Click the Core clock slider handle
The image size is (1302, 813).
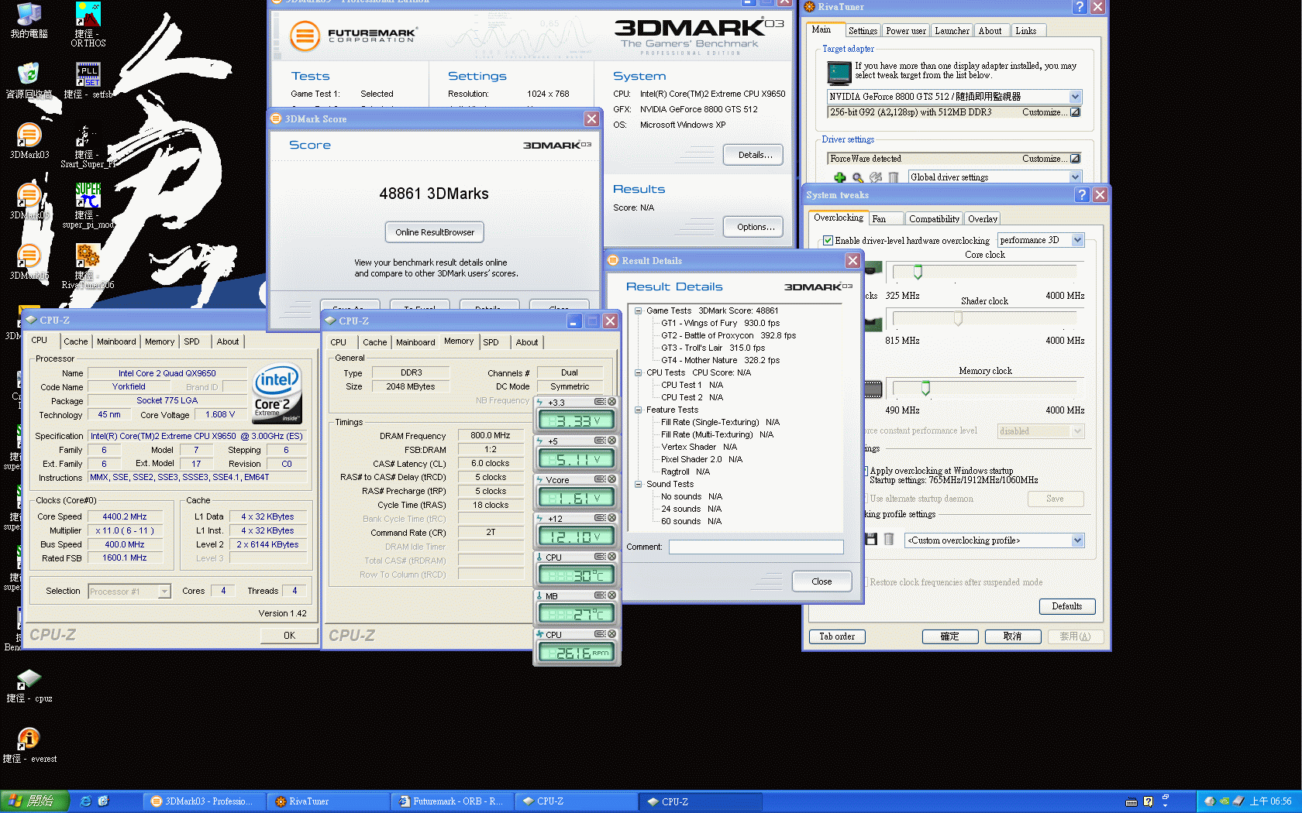918,272
